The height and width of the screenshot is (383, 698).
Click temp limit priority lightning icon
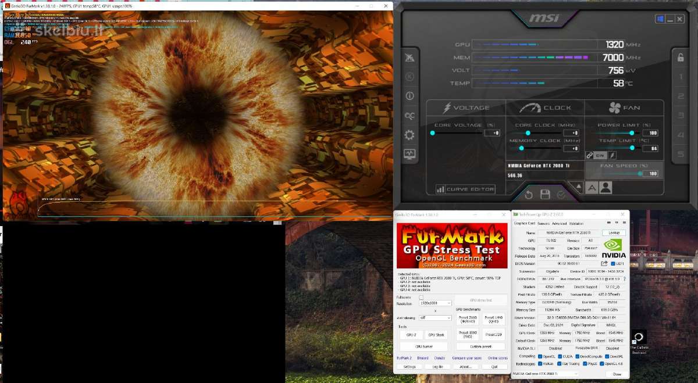point(612,155)
